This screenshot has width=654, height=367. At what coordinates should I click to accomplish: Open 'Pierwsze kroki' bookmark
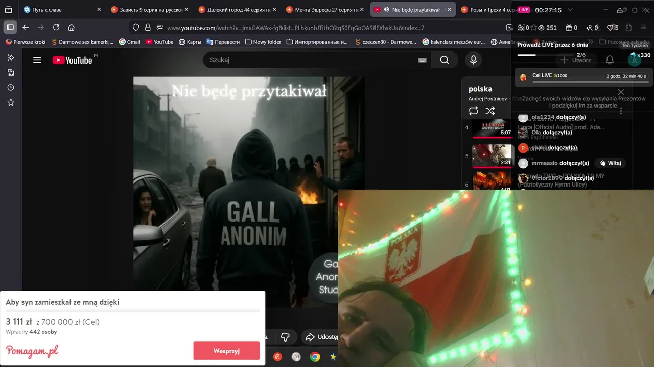[26, 42]
